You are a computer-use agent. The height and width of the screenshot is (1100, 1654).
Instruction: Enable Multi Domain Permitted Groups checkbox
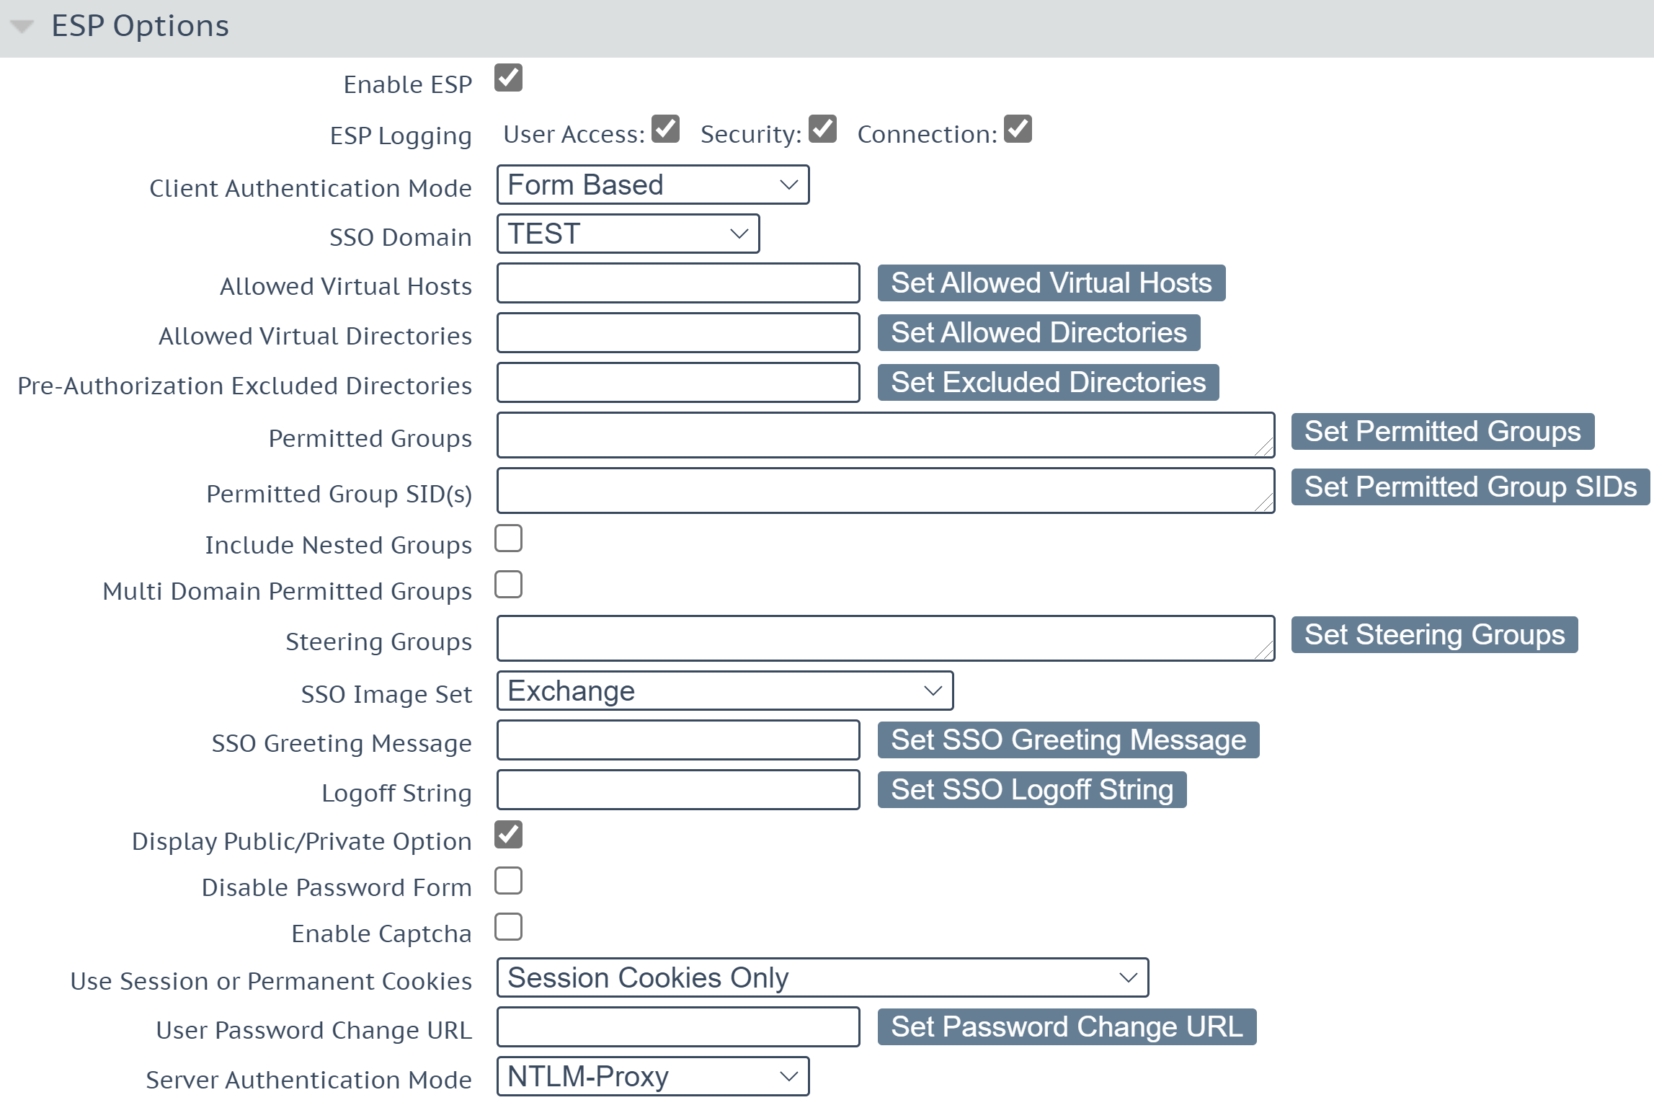(508, 585)
